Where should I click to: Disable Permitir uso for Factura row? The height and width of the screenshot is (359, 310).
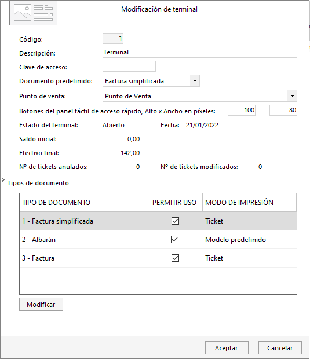[175, 258]
